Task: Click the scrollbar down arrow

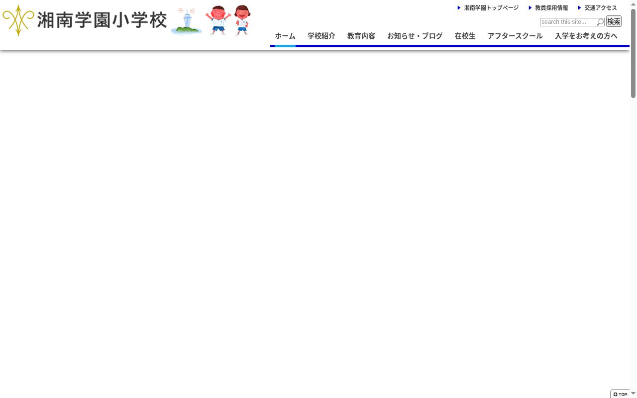Action: point(634,394)
